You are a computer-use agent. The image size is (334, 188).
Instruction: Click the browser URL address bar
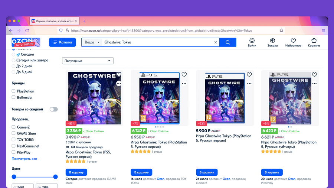[170, 30]
